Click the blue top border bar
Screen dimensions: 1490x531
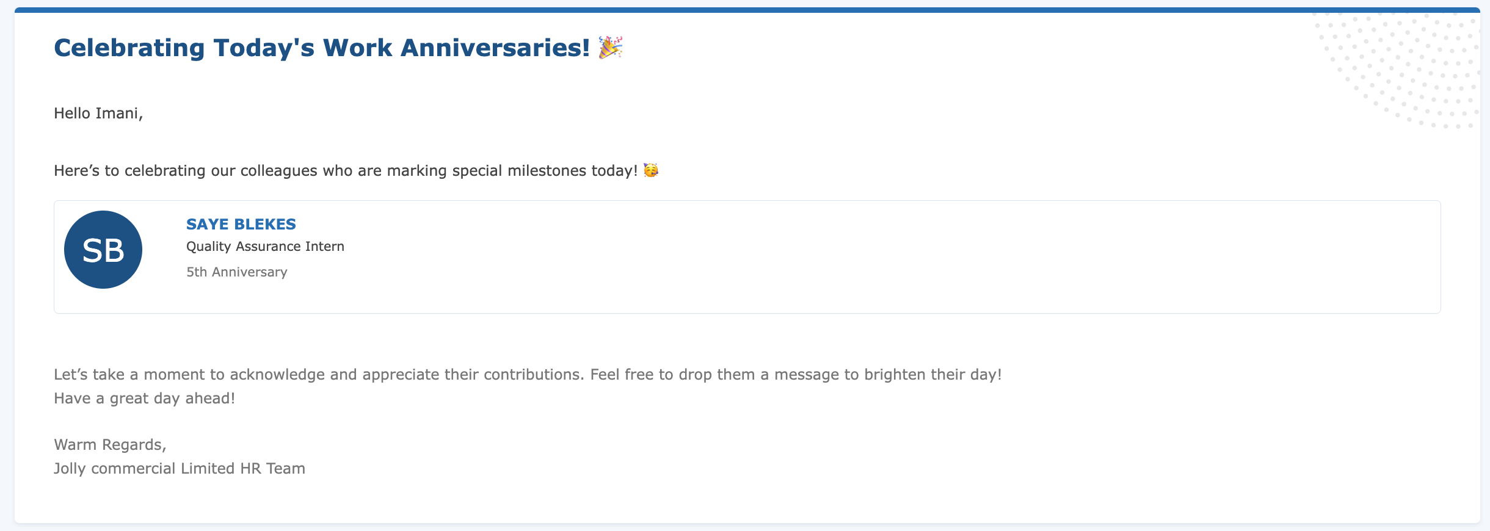747,10
